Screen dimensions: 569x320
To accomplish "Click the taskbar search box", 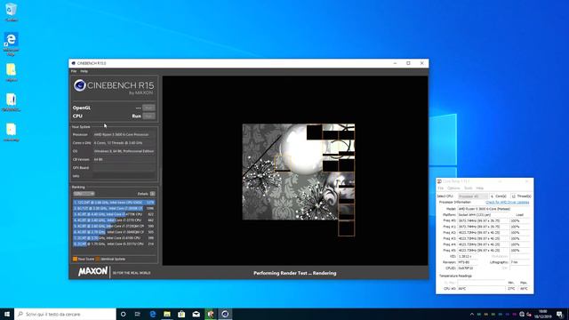I will pos(65,314).
